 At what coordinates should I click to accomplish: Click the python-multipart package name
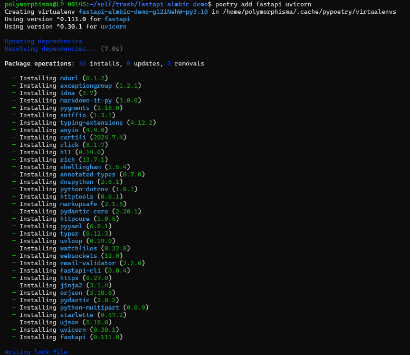click(90, 307)
